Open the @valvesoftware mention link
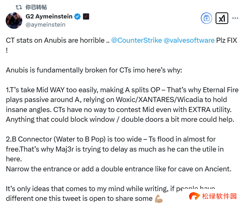The image size is (243, 204). point(189,40)
